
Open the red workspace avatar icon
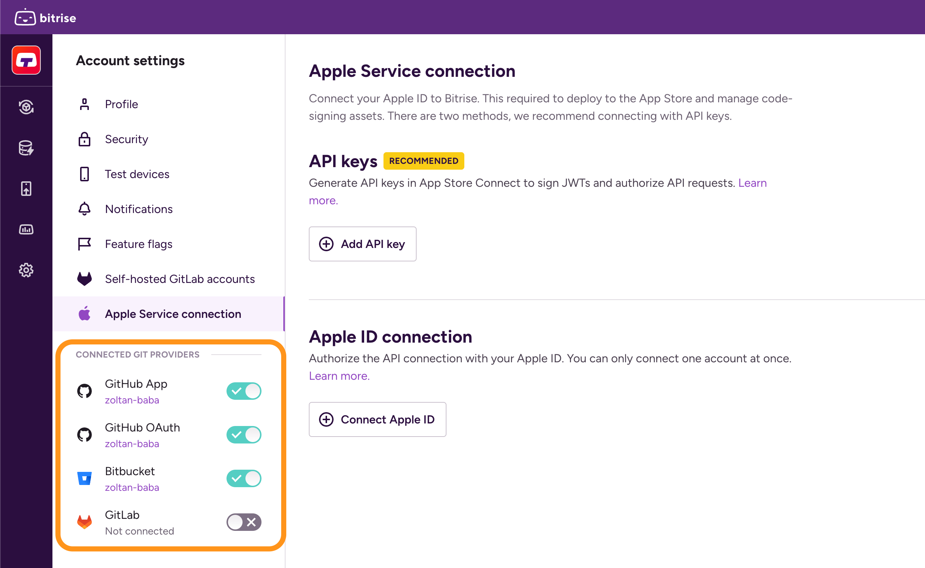[26, 60]
